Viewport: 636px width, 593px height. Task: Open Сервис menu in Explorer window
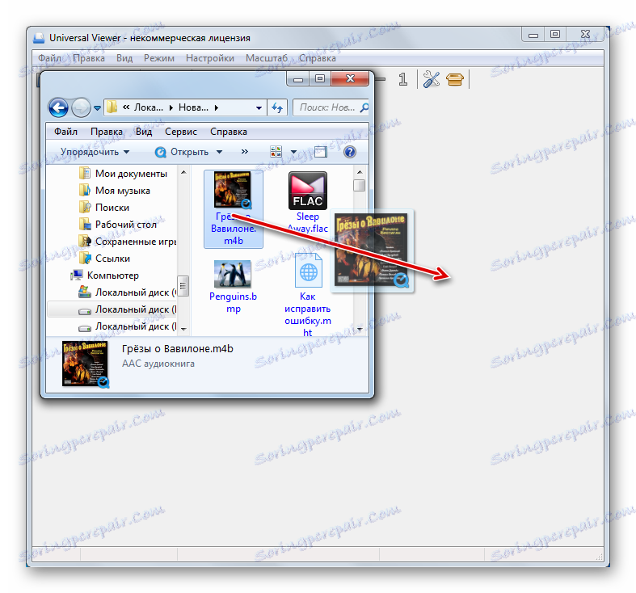tap(181, 132)
